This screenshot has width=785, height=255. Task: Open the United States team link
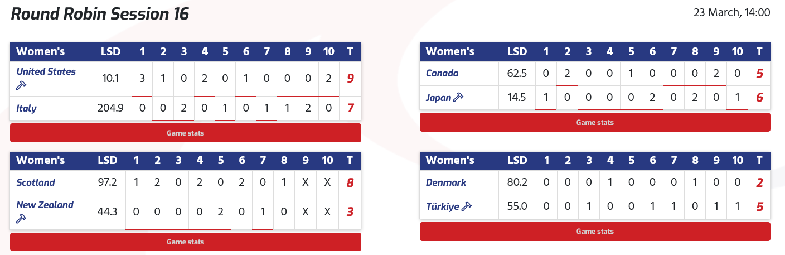tap(46, 71)
